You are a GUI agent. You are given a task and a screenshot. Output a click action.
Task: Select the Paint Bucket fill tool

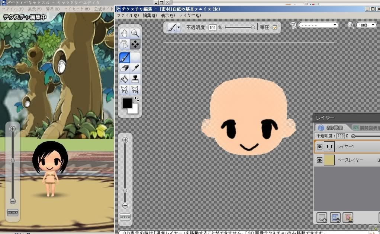[124, 79]
